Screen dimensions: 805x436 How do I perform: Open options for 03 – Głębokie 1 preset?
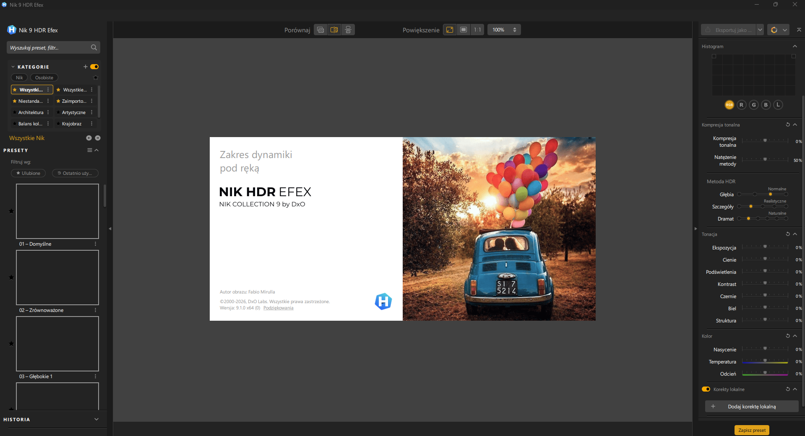[x=96, y=376]
